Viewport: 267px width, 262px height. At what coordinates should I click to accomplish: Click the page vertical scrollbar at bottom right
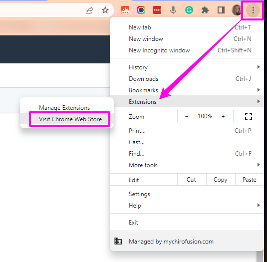coord(260,257)
